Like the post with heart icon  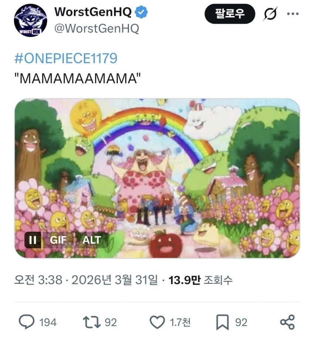[x=158, y=322]
